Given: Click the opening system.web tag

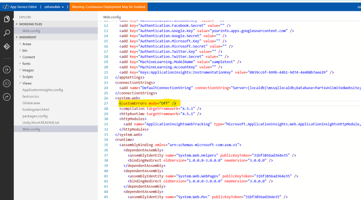Looking at the screenshot, I should [128, 98].
